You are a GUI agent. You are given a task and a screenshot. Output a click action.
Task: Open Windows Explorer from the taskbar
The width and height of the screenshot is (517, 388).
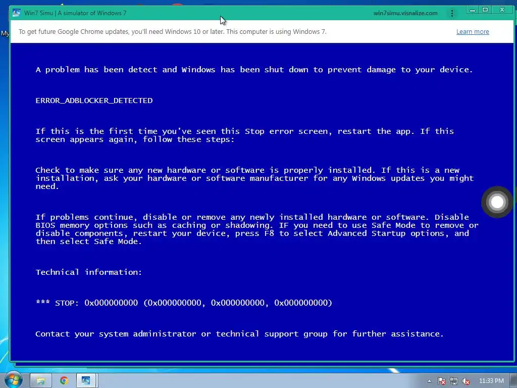41,381
